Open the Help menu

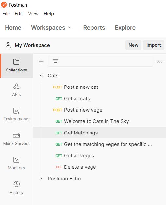(49, 14)
